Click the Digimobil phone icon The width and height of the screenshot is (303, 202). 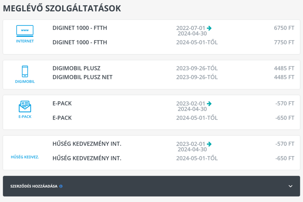25,71
